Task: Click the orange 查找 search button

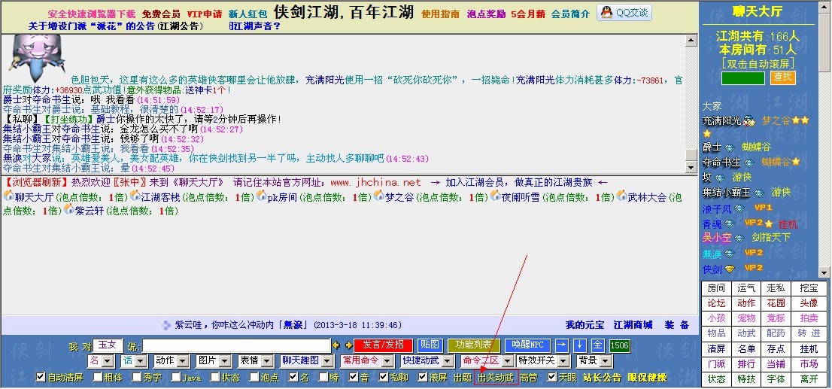Action: pyautogui.click(x=782, y=77)
